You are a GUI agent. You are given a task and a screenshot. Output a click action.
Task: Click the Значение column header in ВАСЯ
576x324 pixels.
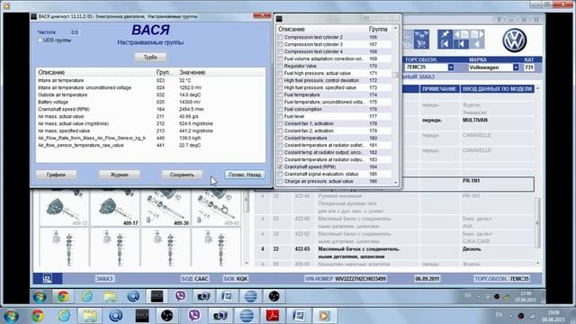[192, 72]
